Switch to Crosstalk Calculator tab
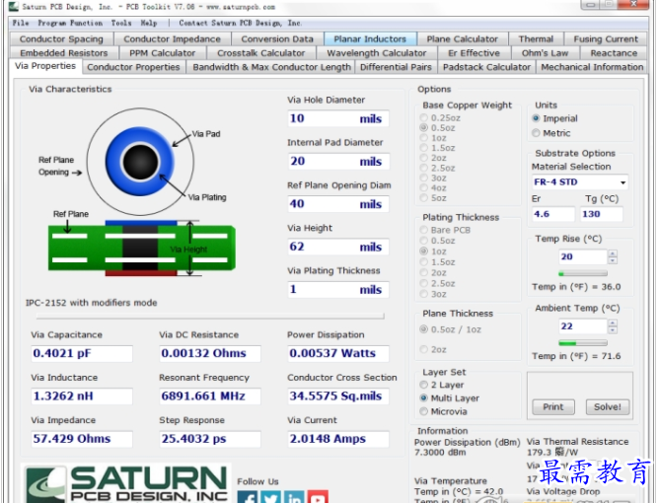The width and height of the screenshot is (659, 503). 261,53
